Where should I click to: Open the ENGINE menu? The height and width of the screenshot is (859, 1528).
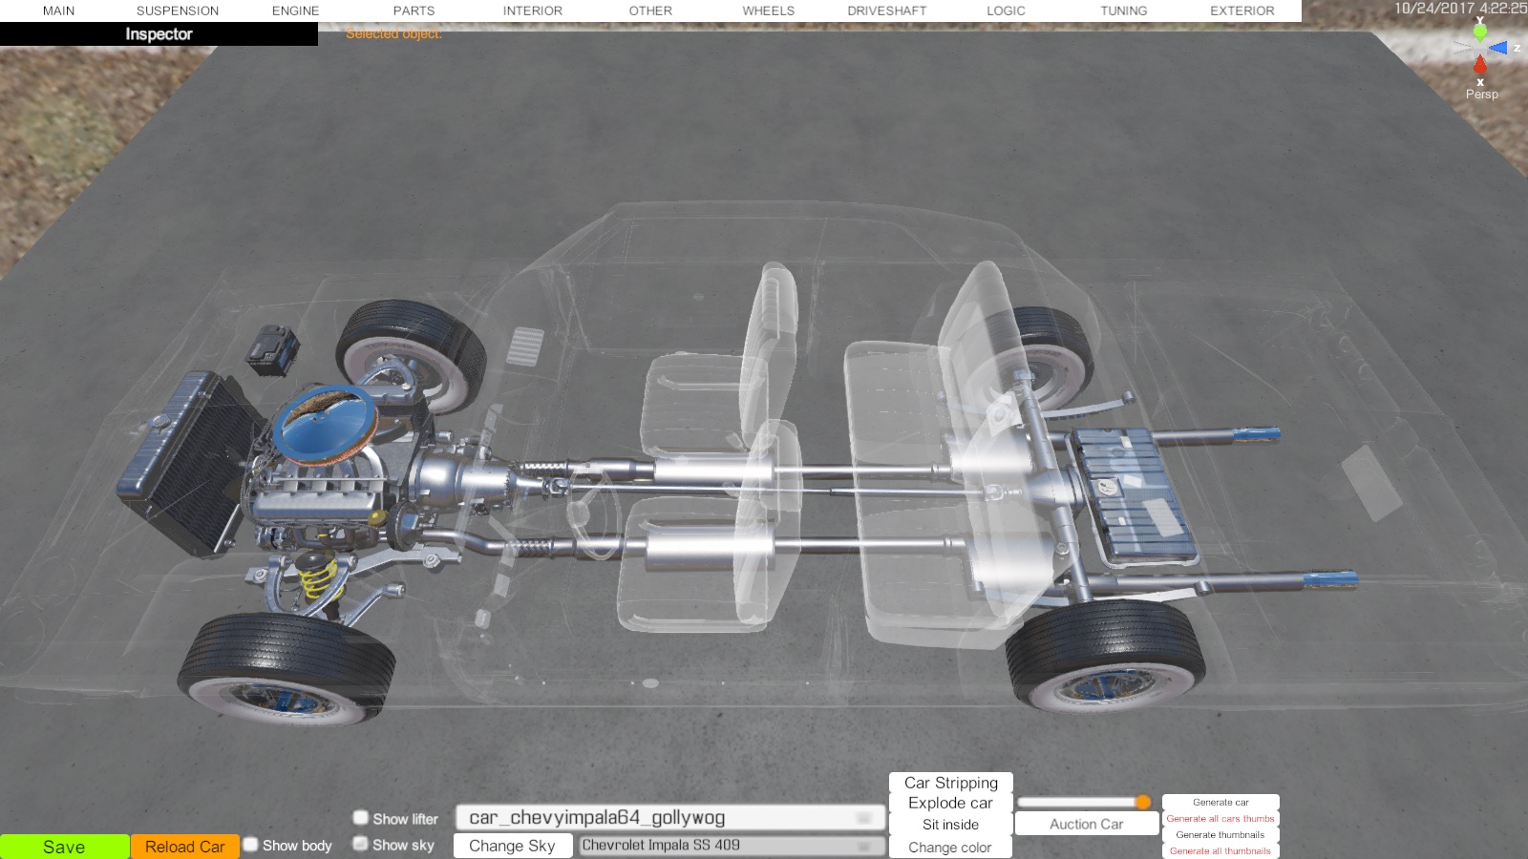pyautogui.click(x=295, y=10)
